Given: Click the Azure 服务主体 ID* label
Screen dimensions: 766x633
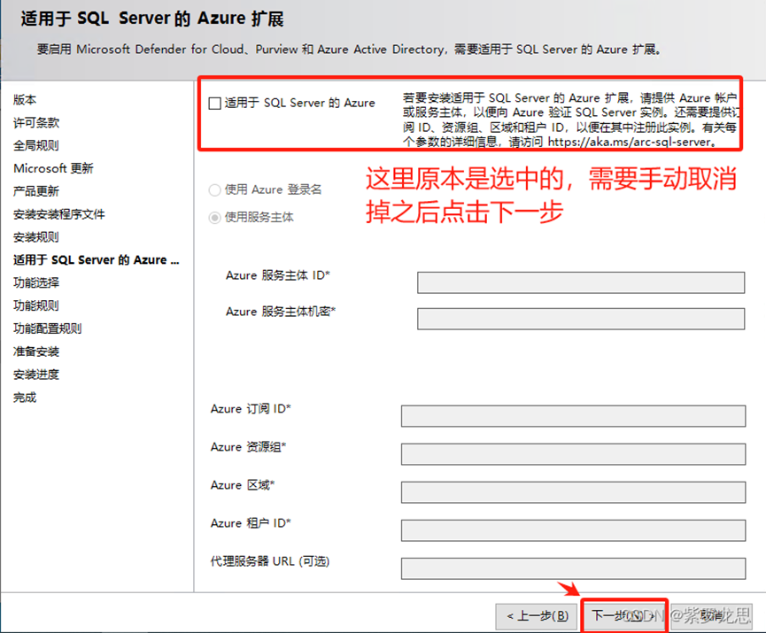Looking at the screenshot, I should pos(278,275).
